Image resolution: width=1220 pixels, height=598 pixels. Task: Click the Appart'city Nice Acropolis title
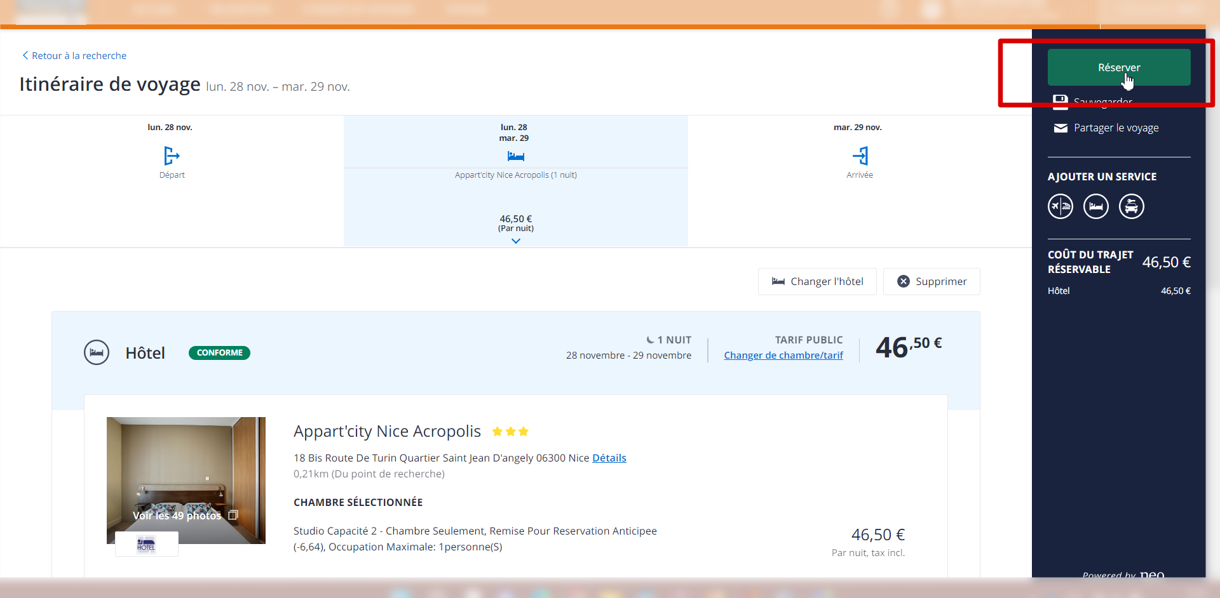point(387,431)
